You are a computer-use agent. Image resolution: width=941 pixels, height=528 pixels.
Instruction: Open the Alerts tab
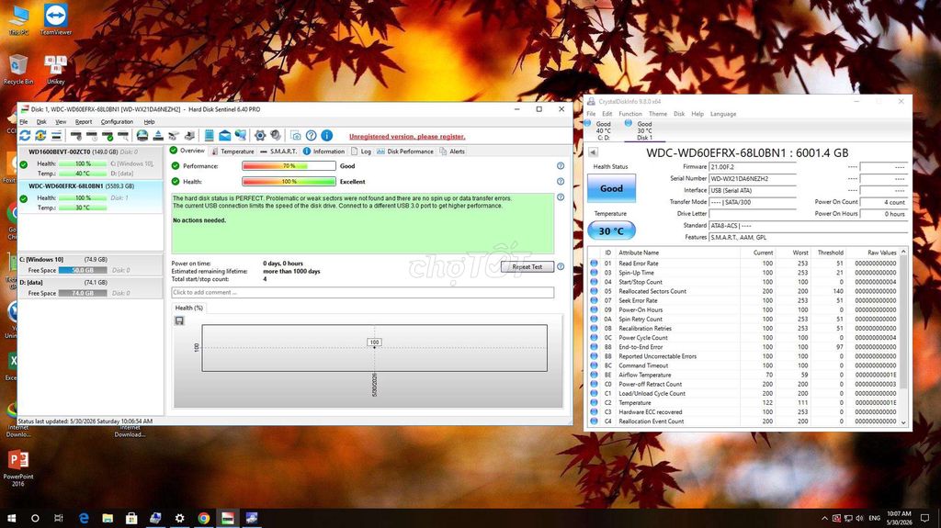(452, 152)
